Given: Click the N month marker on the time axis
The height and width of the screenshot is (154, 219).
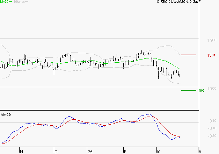Looking at the screenshot, I should point(21,152).
